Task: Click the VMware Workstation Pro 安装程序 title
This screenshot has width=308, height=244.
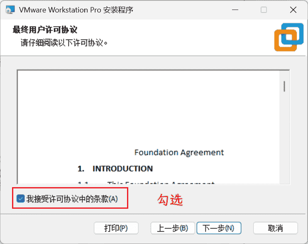Action: (76, 10)
